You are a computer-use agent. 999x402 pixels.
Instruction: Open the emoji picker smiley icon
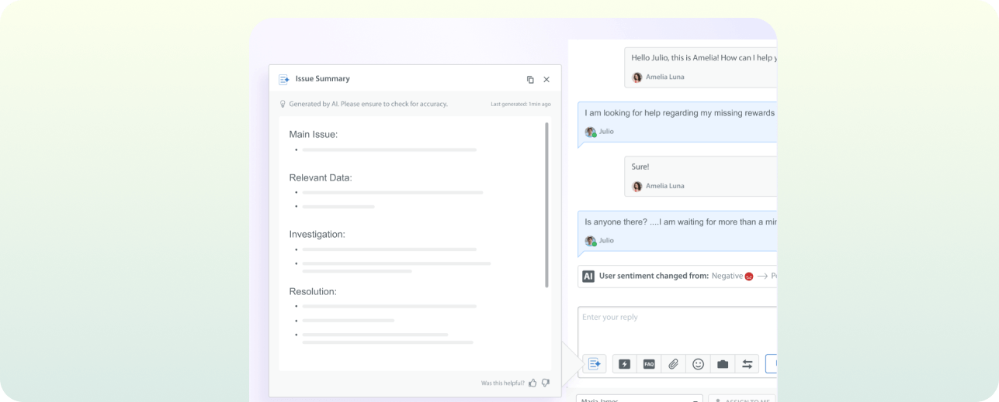click(698, 364)
